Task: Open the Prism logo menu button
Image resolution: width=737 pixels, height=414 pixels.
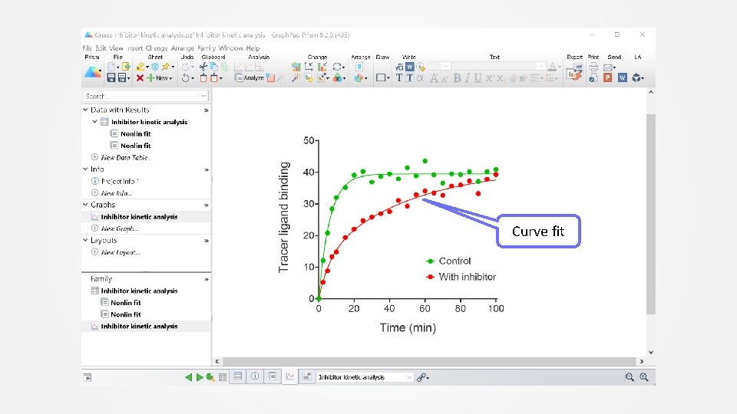Action: pyautogui.click(x=93, y=72)
